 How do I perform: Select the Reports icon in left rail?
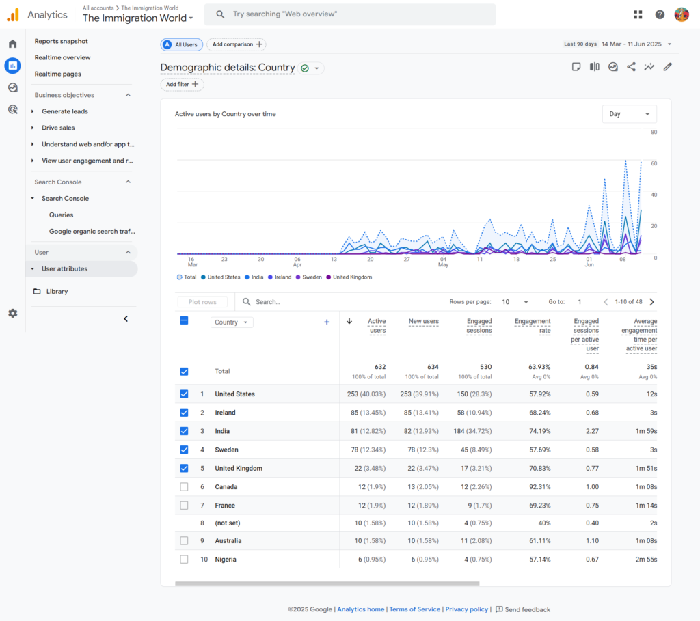[x=12, y=66]
